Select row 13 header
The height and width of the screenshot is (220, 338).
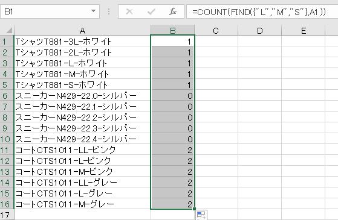coord(7,171)
